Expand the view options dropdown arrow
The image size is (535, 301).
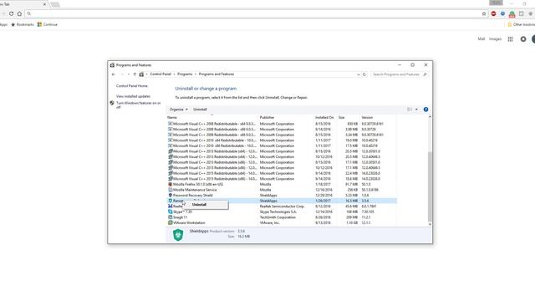tap(416, 110)
